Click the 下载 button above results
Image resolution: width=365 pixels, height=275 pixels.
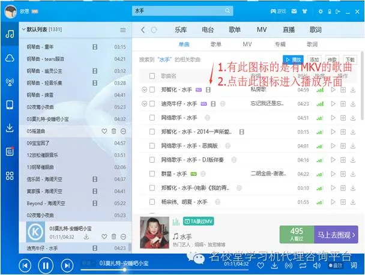tap(350, 59)
